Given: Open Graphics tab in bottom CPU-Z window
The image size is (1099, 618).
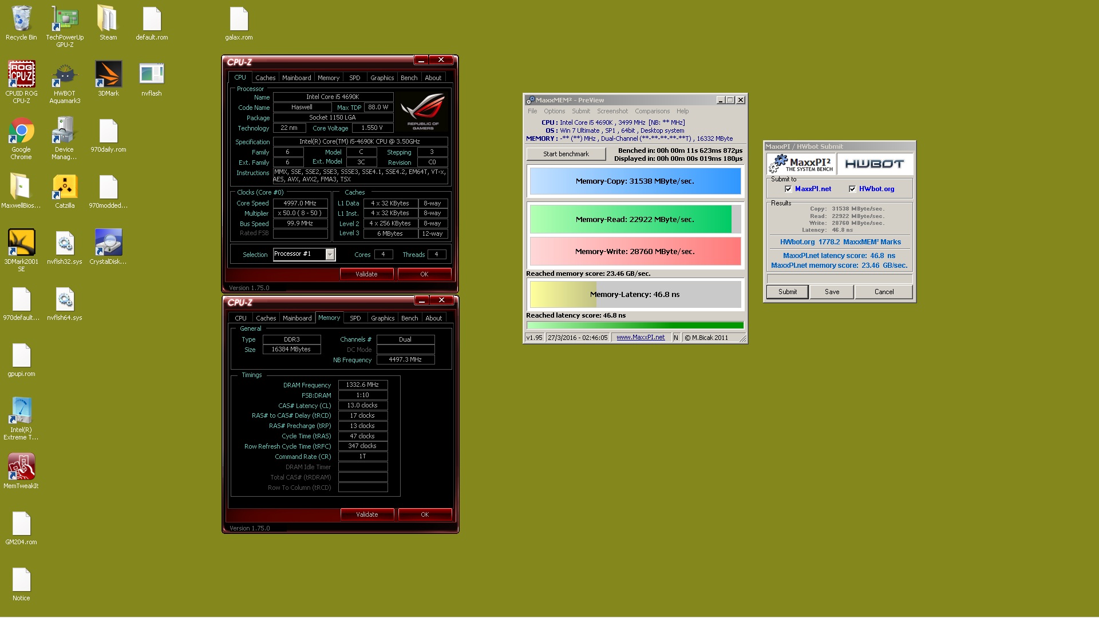Looking at the screenshot, I should click(x=382, y=318).
